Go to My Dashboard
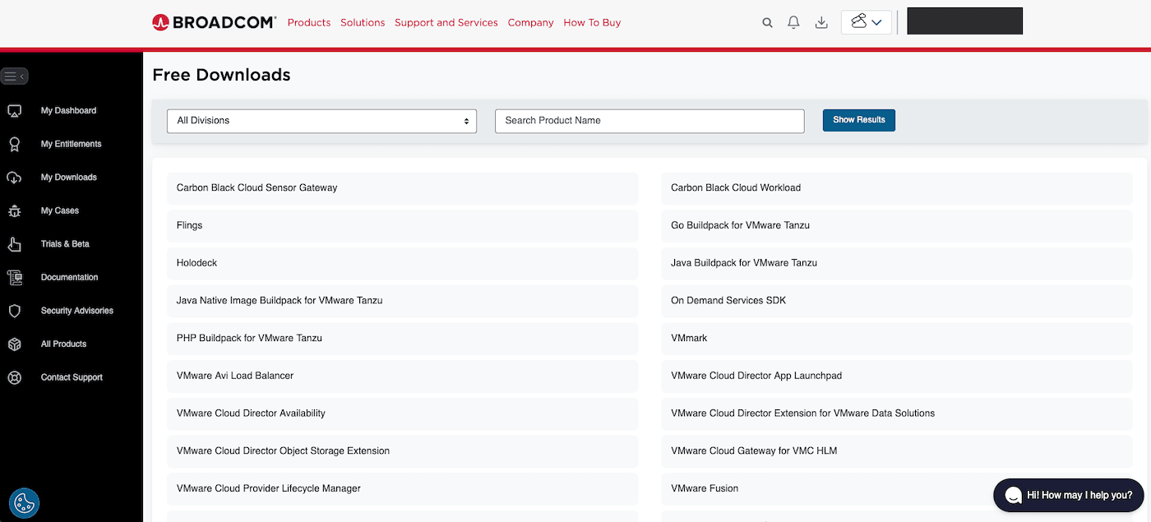The width and height of the screenshot is (1151, 522). coord(68,111)
